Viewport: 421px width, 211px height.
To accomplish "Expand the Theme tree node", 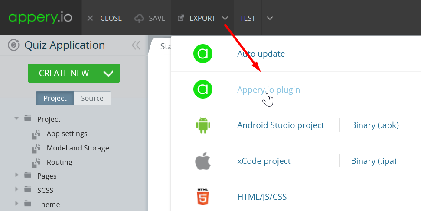I will 16,203.
